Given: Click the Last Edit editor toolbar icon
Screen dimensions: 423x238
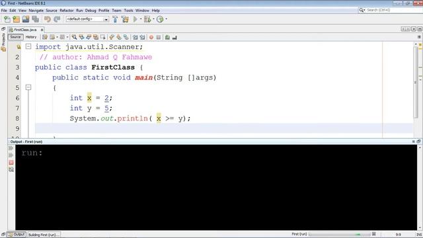Looking at the screenshot, I should [45, 37].
